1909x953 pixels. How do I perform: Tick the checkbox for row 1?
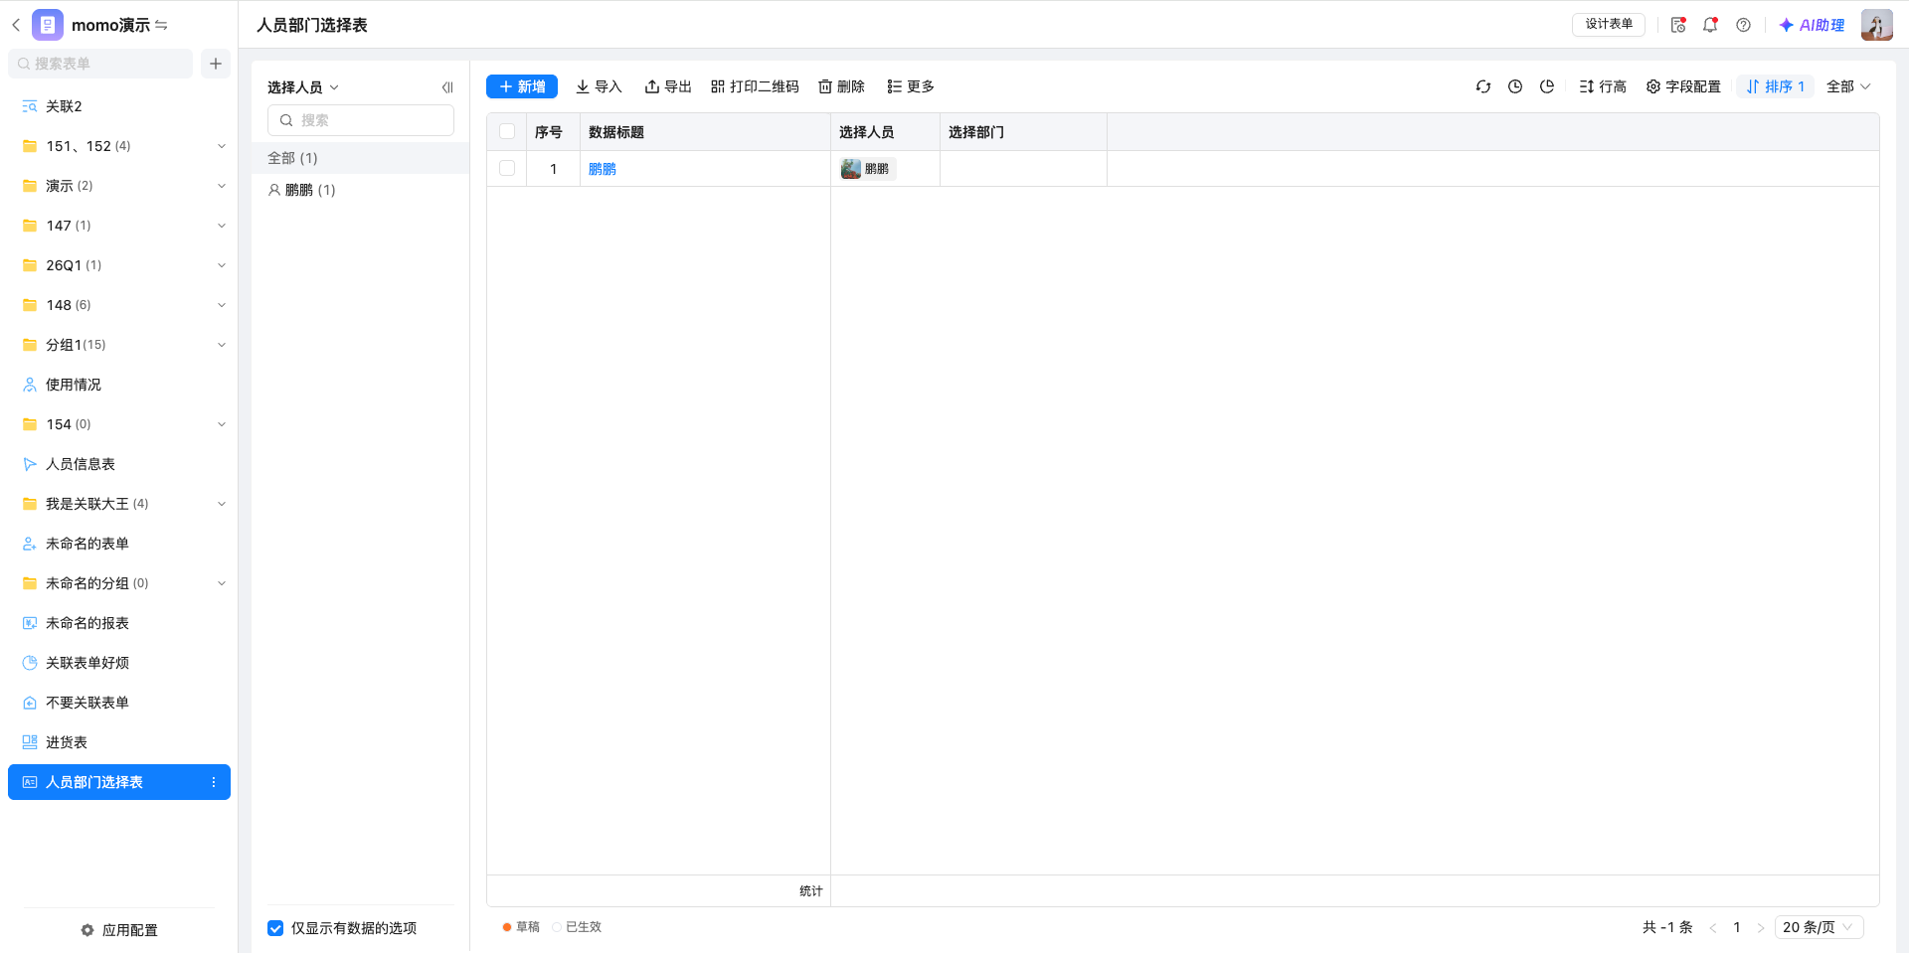(507, 168)
